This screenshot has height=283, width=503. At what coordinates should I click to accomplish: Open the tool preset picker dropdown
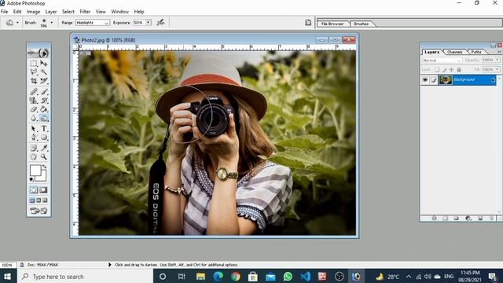pos(17,23)
